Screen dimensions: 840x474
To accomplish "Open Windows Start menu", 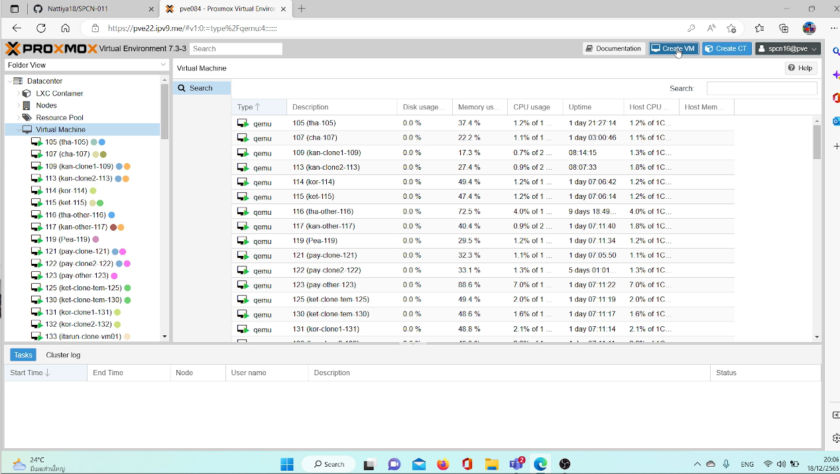I will tap(287, 464).
